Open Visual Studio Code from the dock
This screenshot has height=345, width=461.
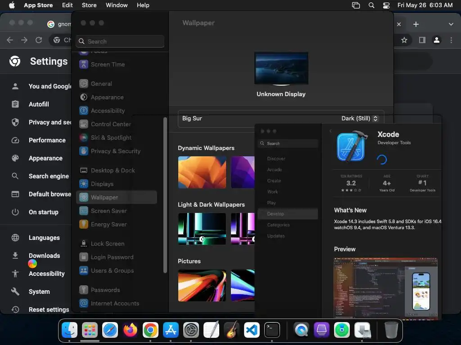click(x=252, y=330)
